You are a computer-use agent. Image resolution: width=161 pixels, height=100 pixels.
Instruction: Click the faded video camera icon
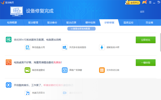coord(65,93)
